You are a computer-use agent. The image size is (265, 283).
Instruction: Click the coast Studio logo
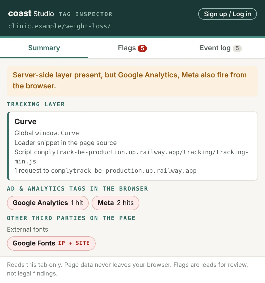pos(31,14)
